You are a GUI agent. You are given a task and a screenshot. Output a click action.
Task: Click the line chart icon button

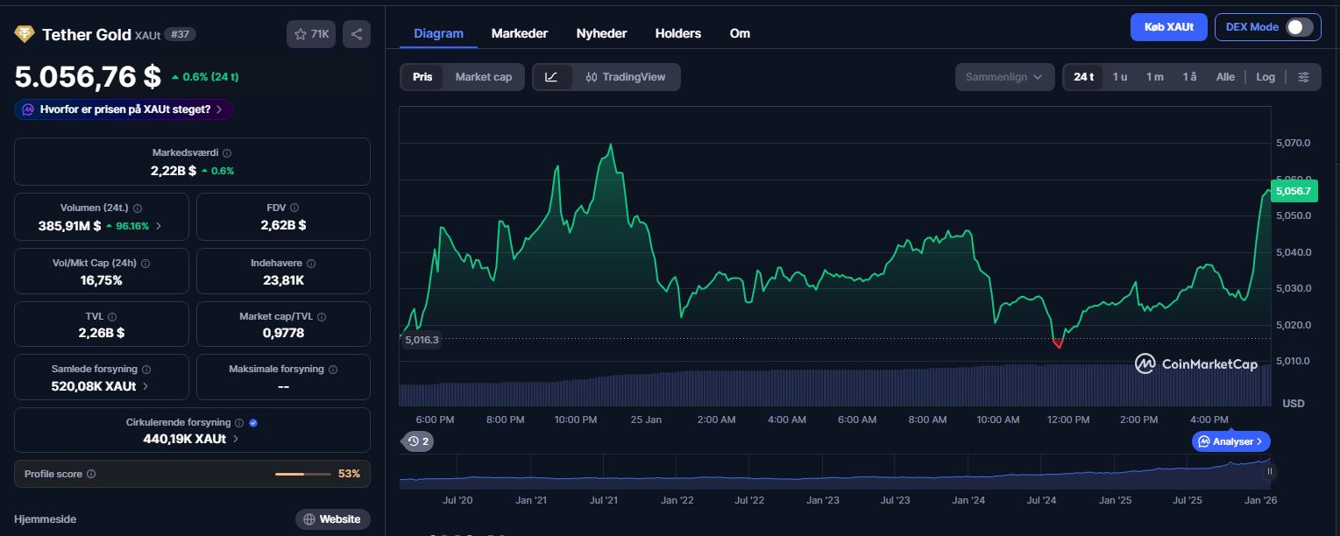pyautogui.click(x=551, y=77)
